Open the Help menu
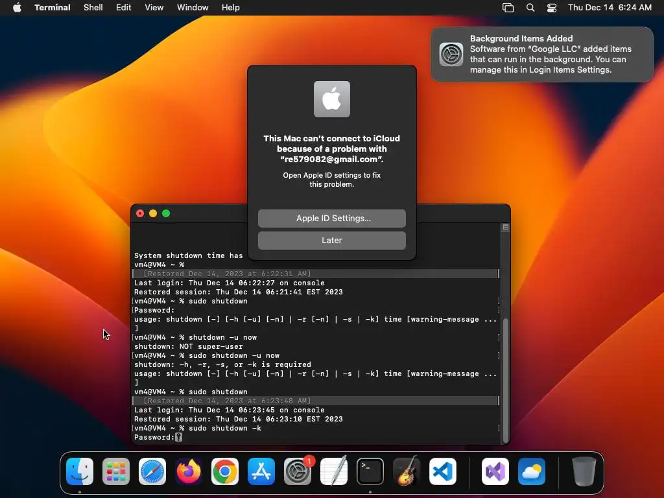 click(231, 8)
